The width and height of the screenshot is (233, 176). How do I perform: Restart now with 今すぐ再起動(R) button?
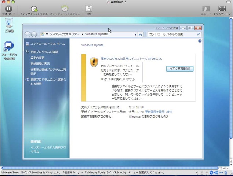click(x=180, y=69)
